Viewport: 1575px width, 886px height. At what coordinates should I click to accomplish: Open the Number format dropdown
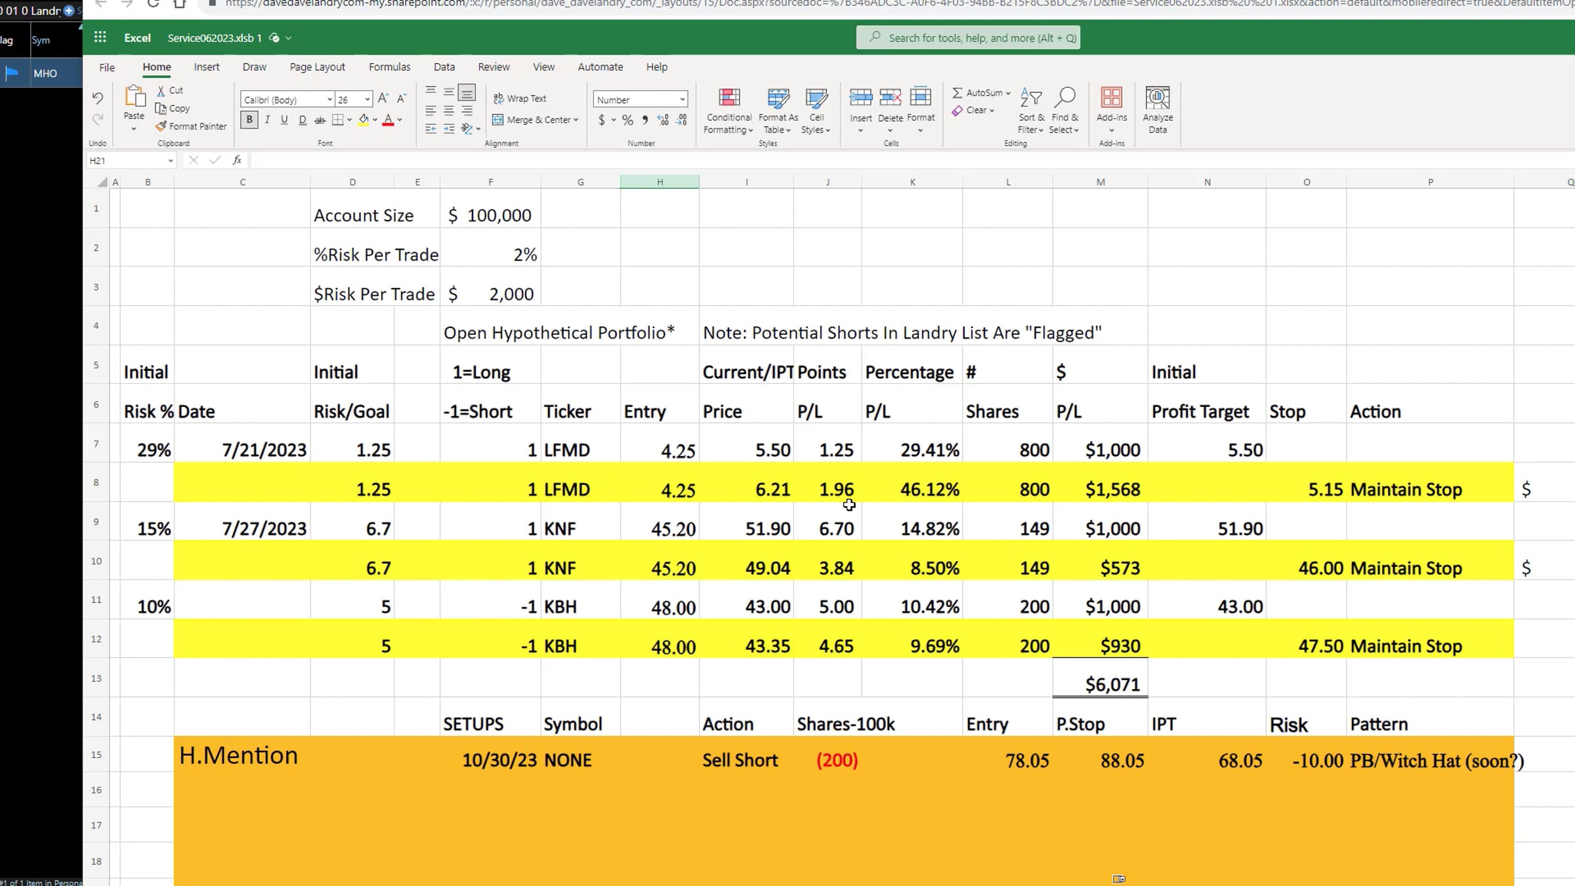coord(682,100)
